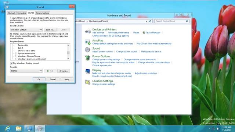Select the Sounds tab

tap(31, 13)
